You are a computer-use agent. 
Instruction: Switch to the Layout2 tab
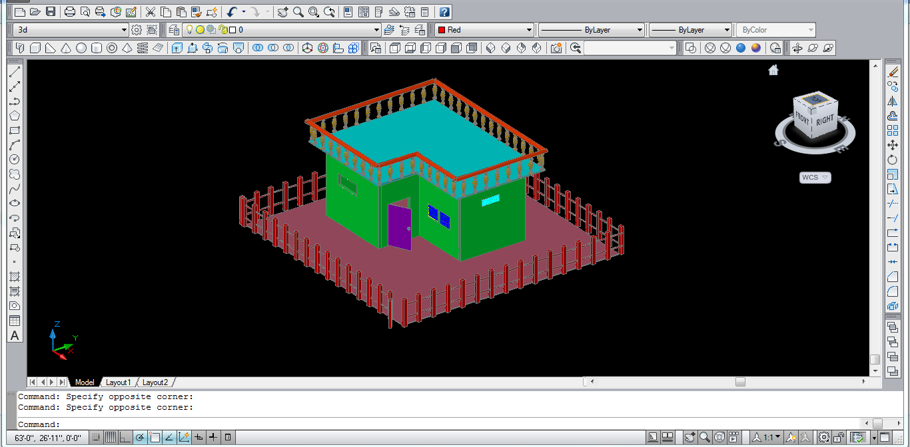tap(155, 382)
